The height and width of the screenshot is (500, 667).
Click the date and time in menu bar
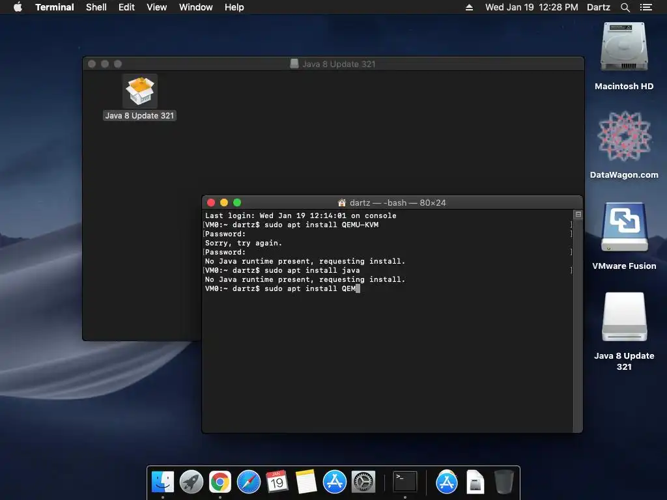coord(532,7)
